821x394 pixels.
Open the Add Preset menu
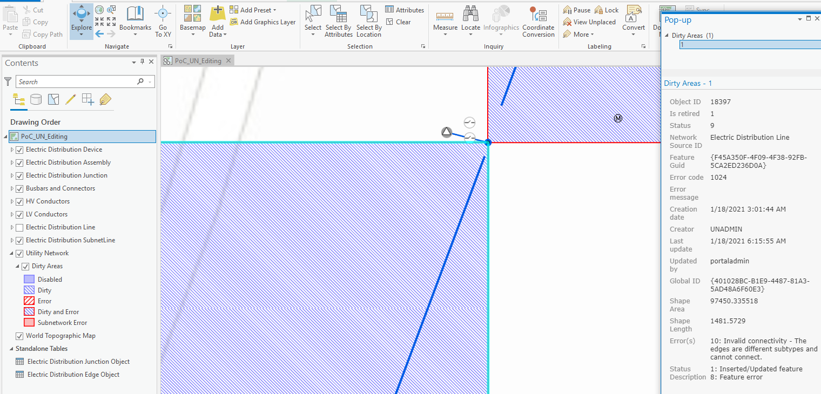point(253,9)
